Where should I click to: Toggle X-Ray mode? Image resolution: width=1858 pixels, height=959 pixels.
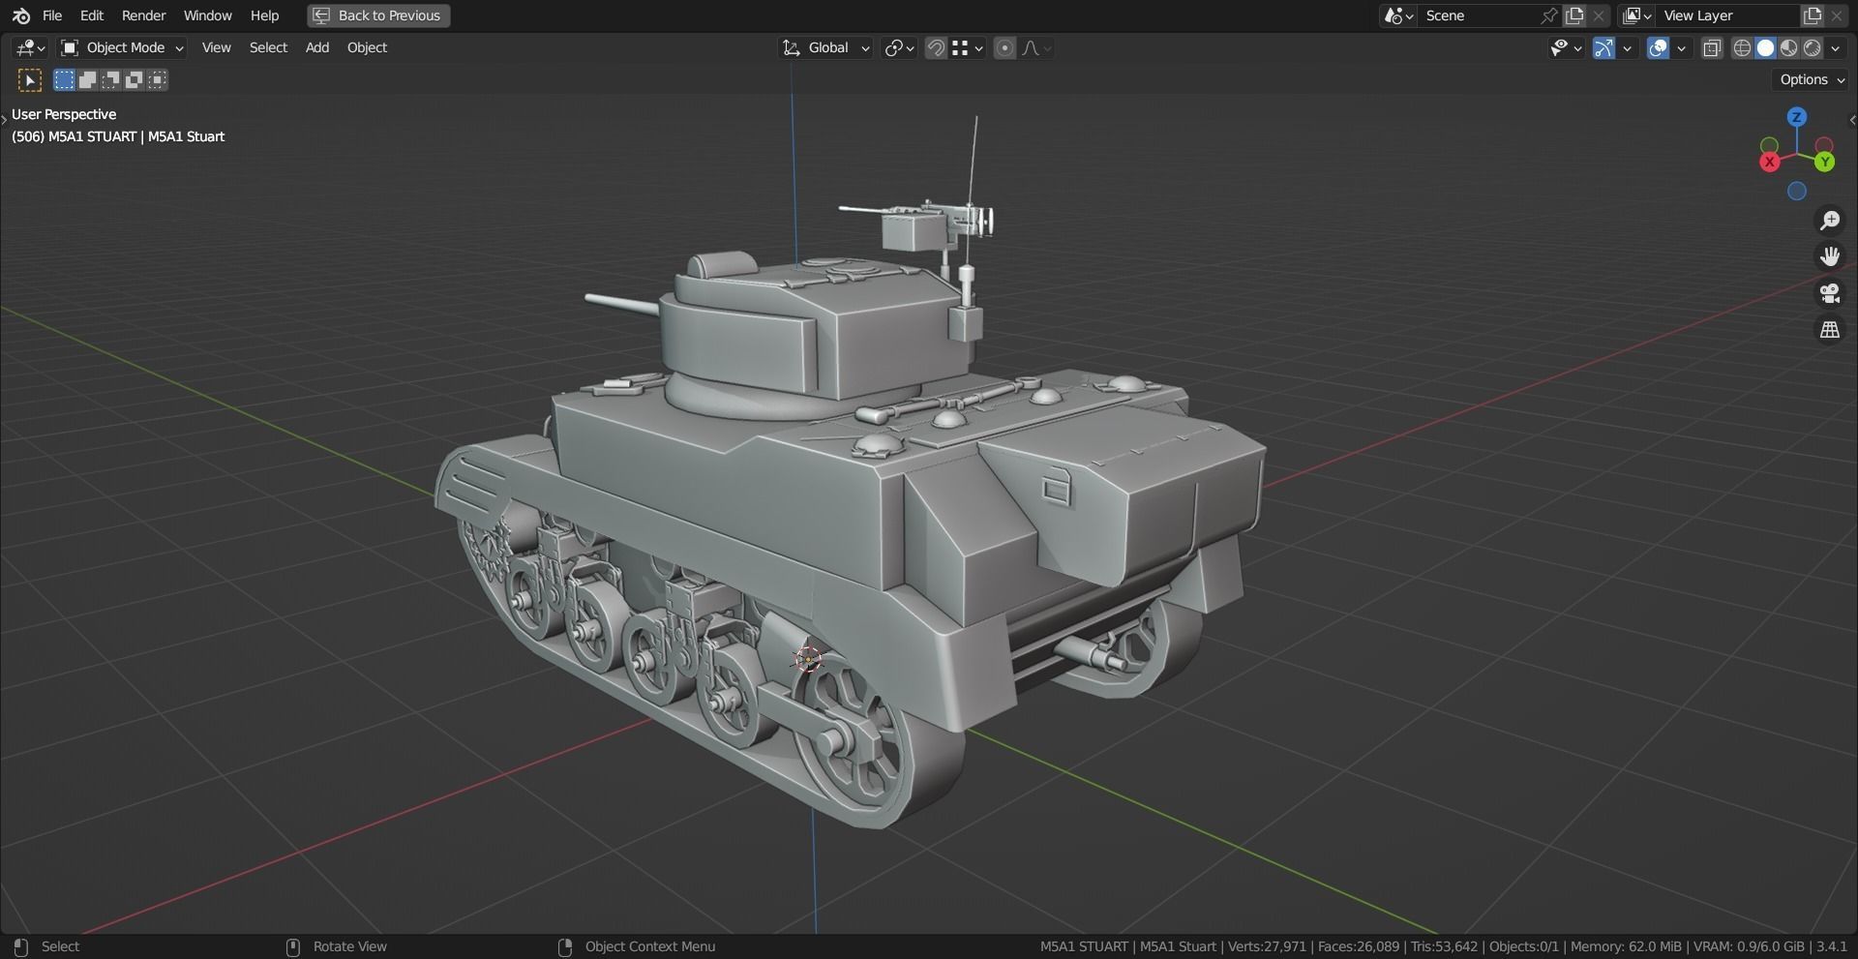(x=1712, y=47)
